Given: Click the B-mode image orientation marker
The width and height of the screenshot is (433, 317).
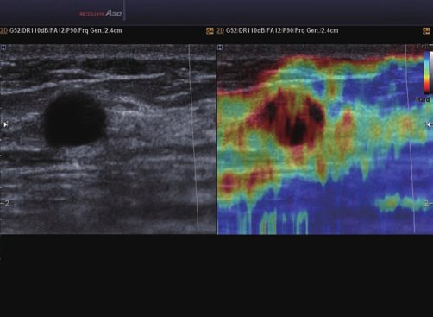Looking at the screenshot, I should coord(3,48).
